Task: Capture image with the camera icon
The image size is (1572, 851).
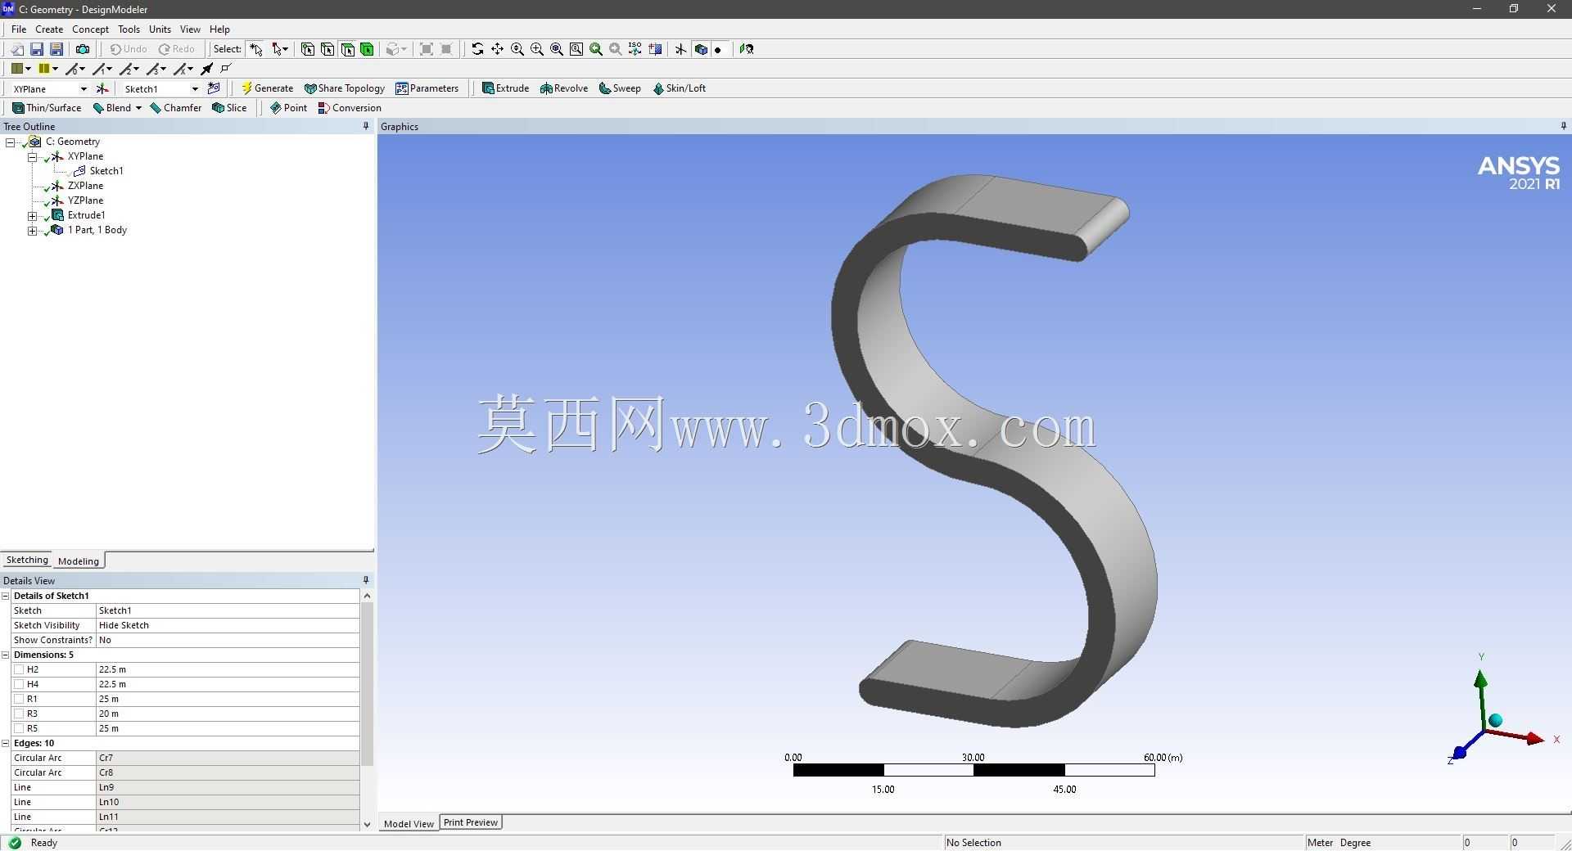Action: tap(83, 49)
